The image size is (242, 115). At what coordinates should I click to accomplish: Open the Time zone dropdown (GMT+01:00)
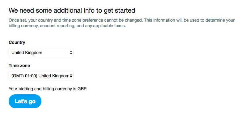(41, 76)
